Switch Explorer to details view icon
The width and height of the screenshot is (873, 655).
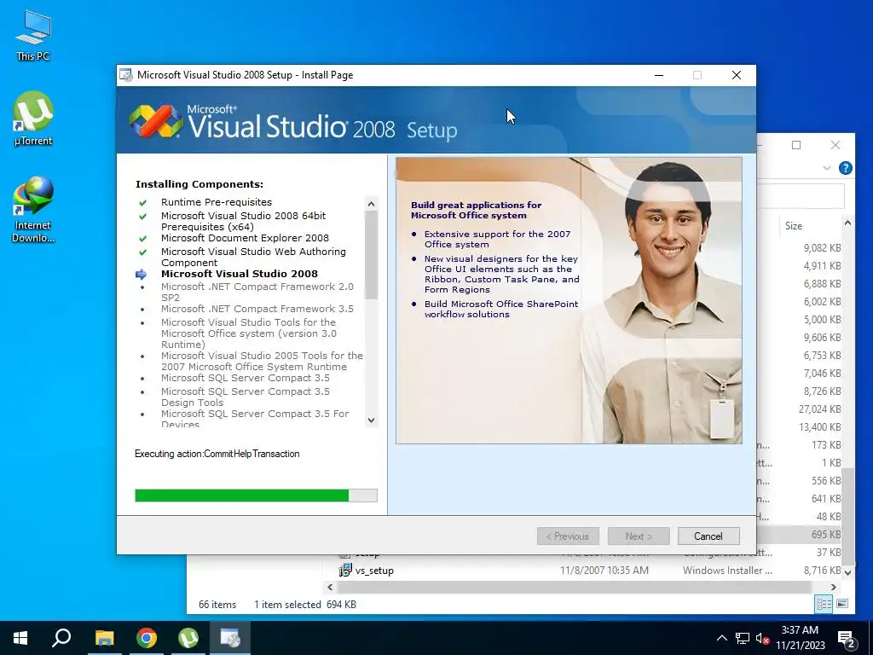point(824,604)
